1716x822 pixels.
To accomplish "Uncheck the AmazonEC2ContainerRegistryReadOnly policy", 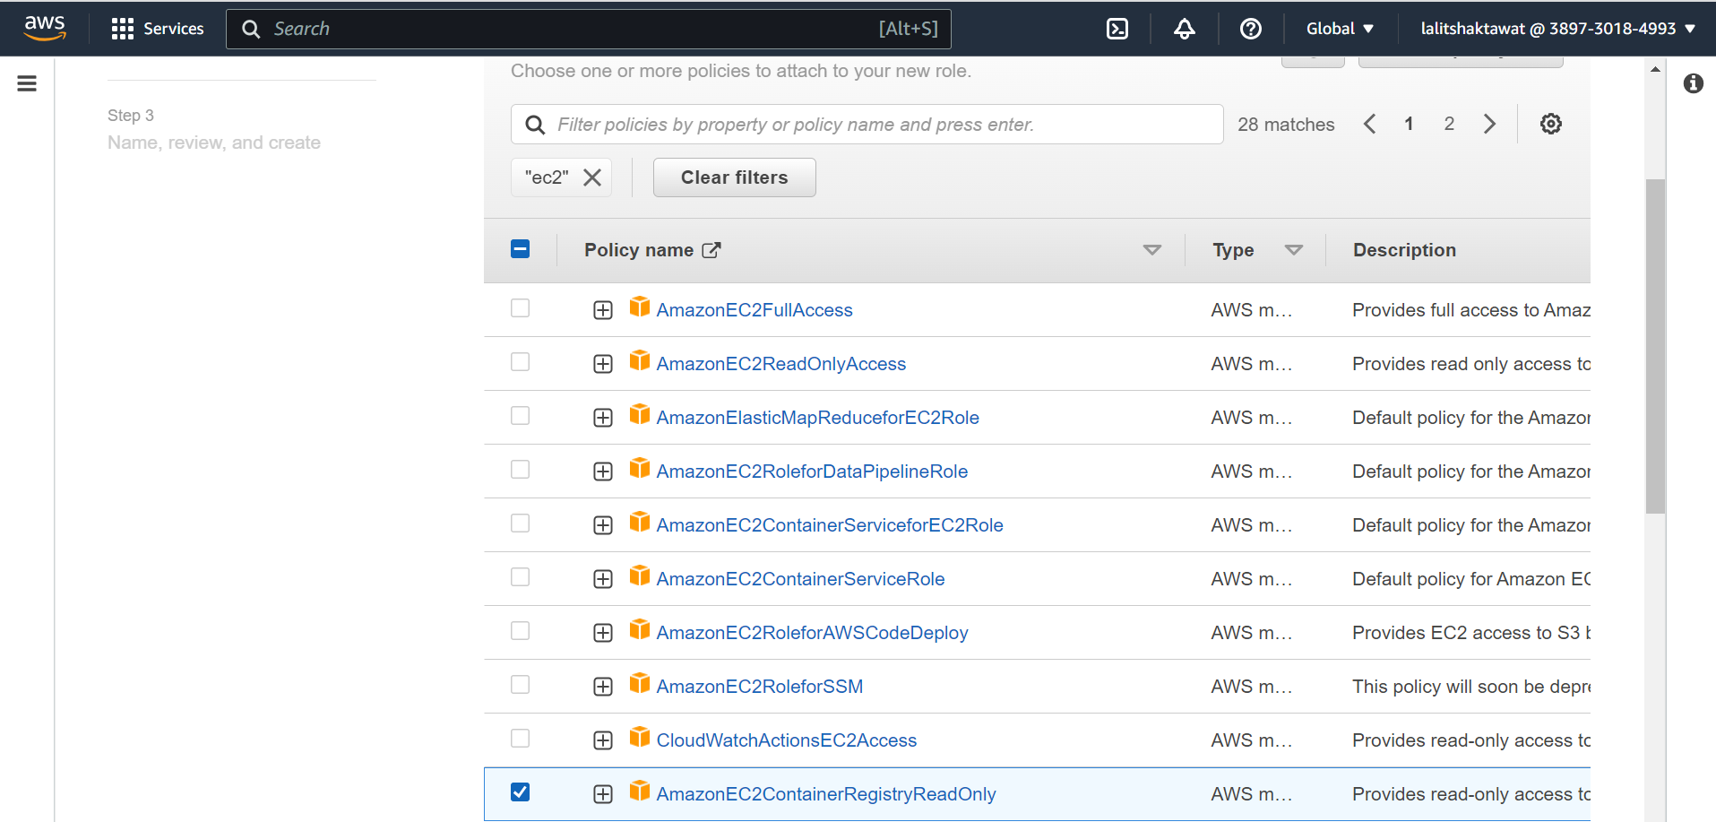I will pos(521,792).
